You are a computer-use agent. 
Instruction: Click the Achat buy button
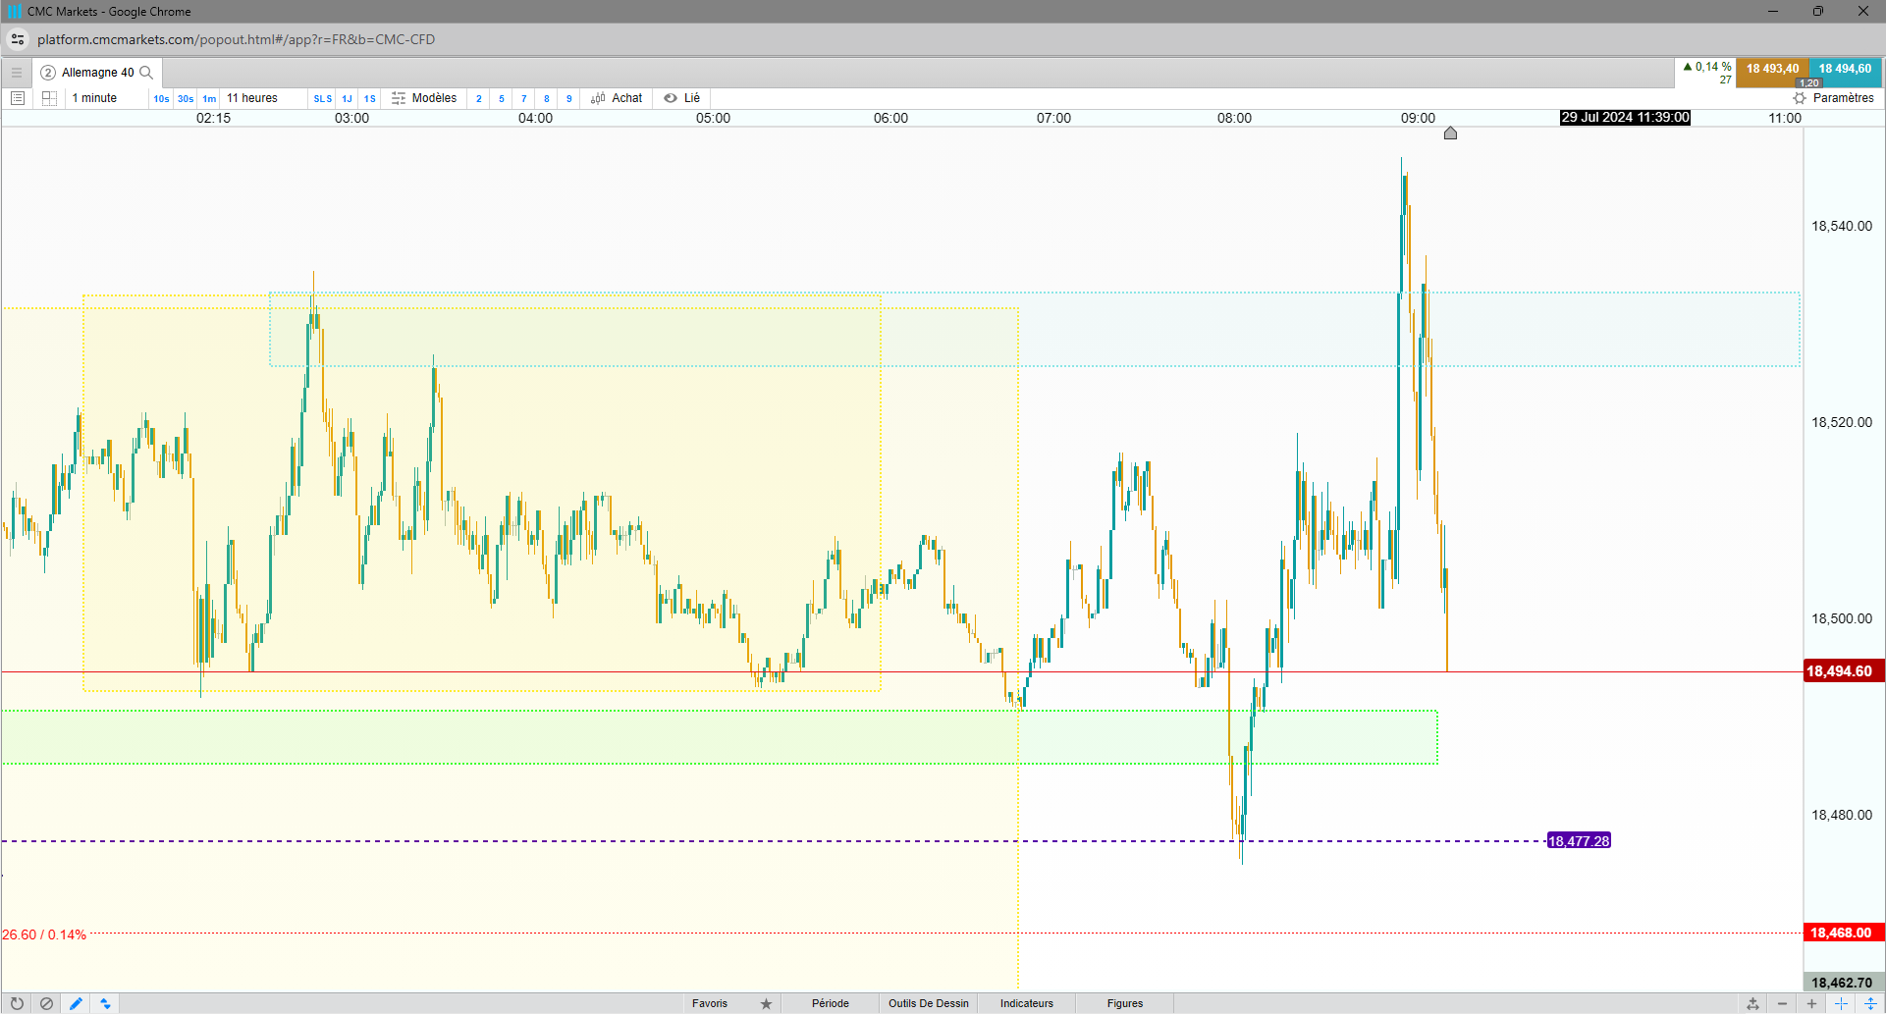point(617,98)
